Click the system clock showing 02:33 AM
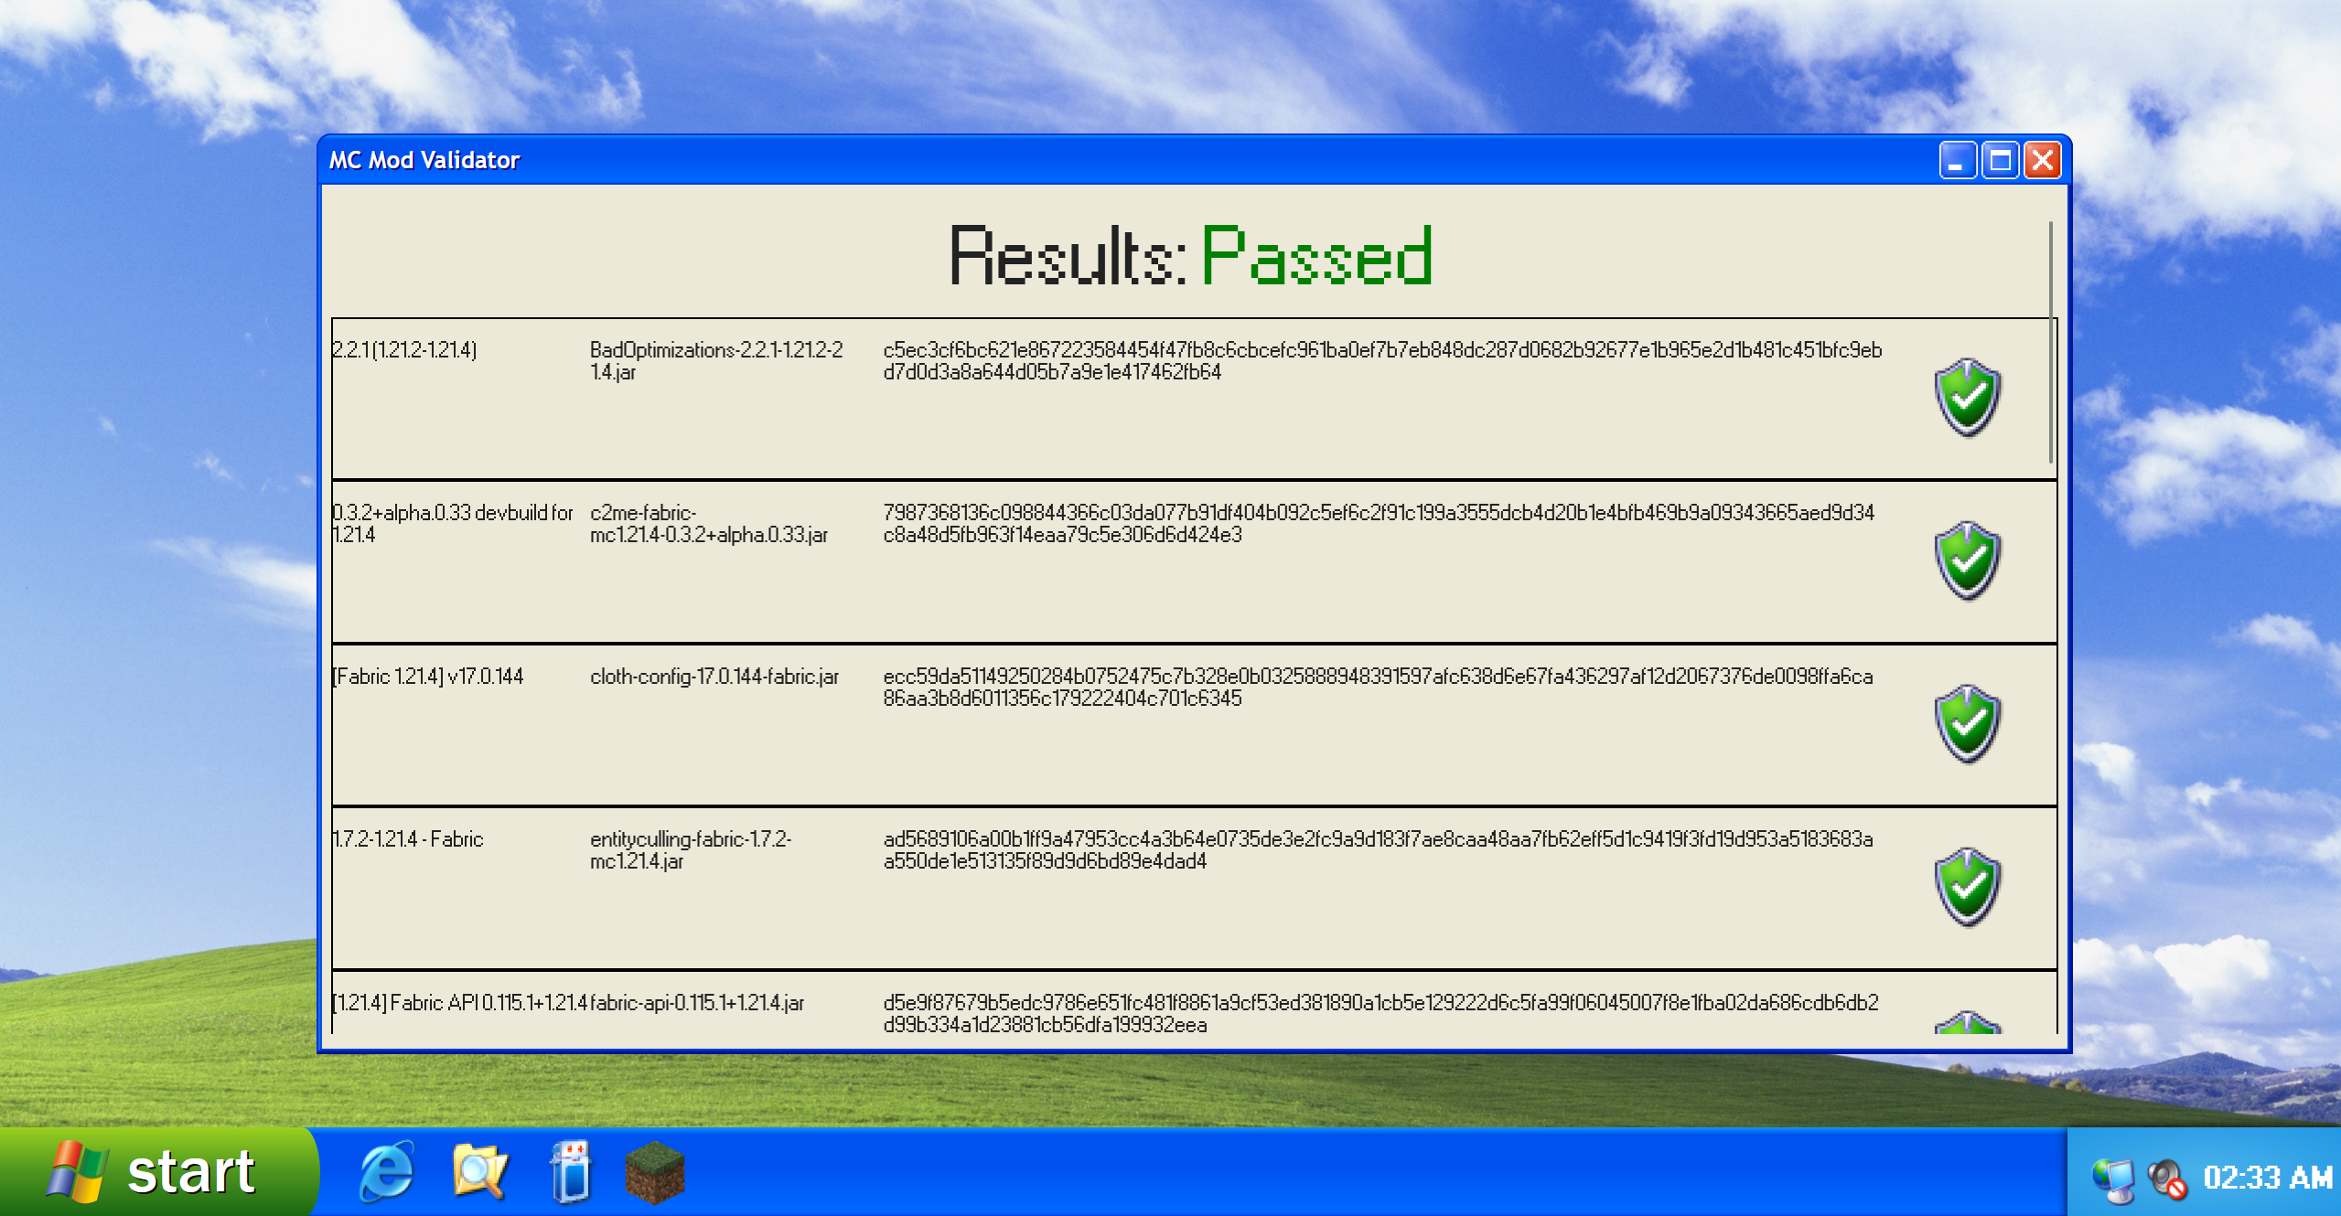 [2267, 1178]
